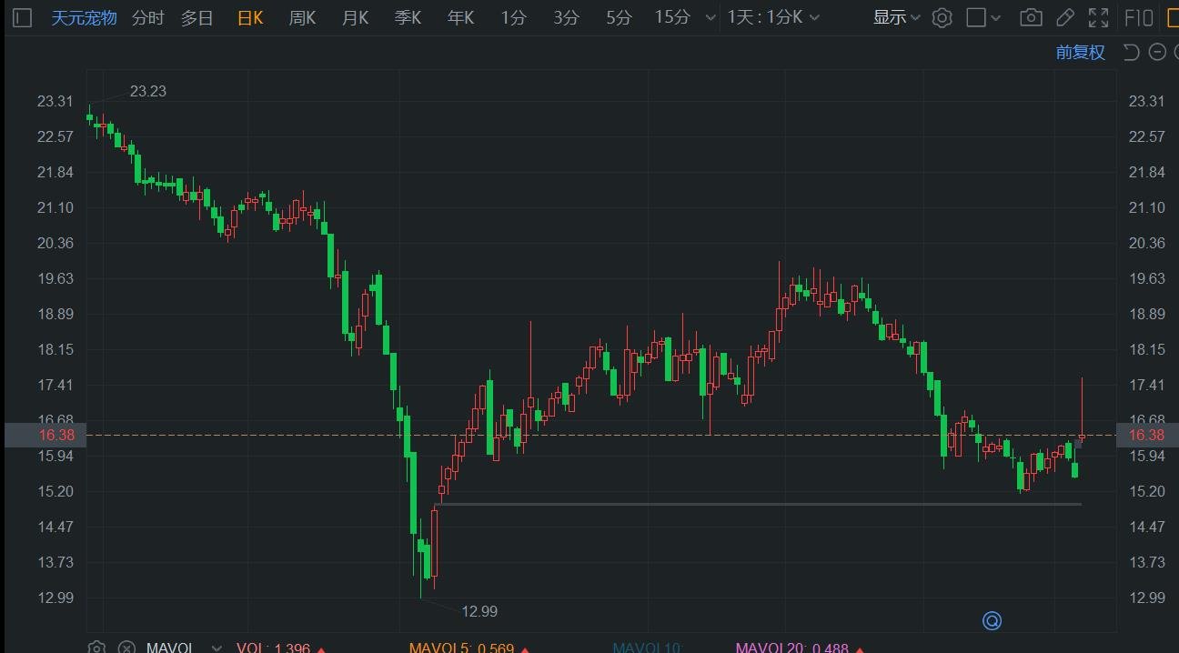Toggle the left sidebar panel icon
1179x653 pixels.
[23, 17]
